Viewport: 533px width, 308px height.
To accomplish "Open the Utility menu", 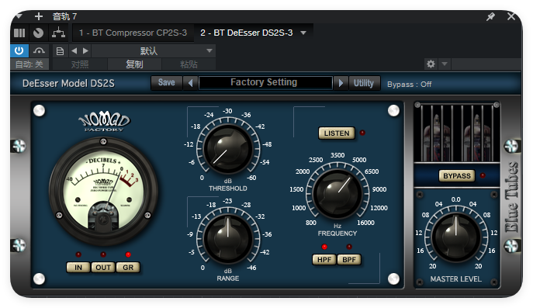I will [364, 83].
